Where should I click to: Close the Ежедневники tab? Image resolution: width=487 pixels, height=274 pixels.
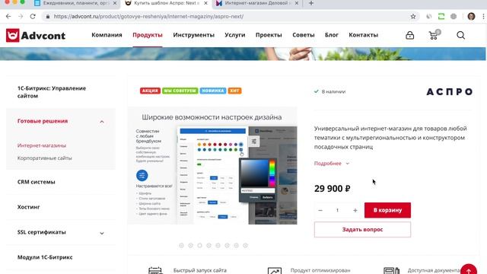[x=115, y=3]
